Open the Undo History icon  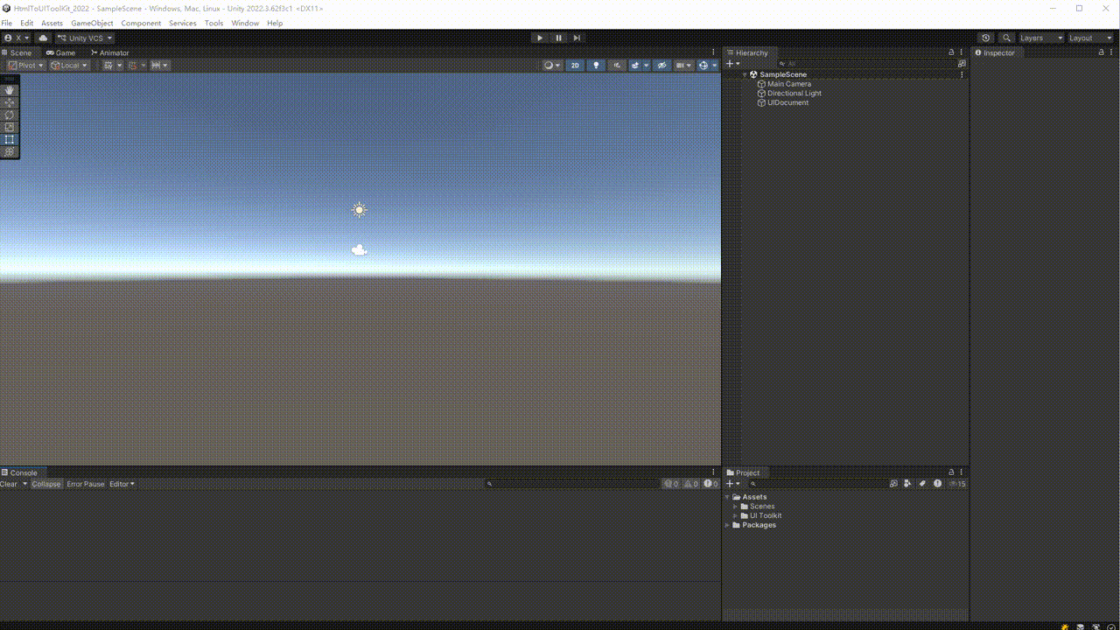pos(986,38)
